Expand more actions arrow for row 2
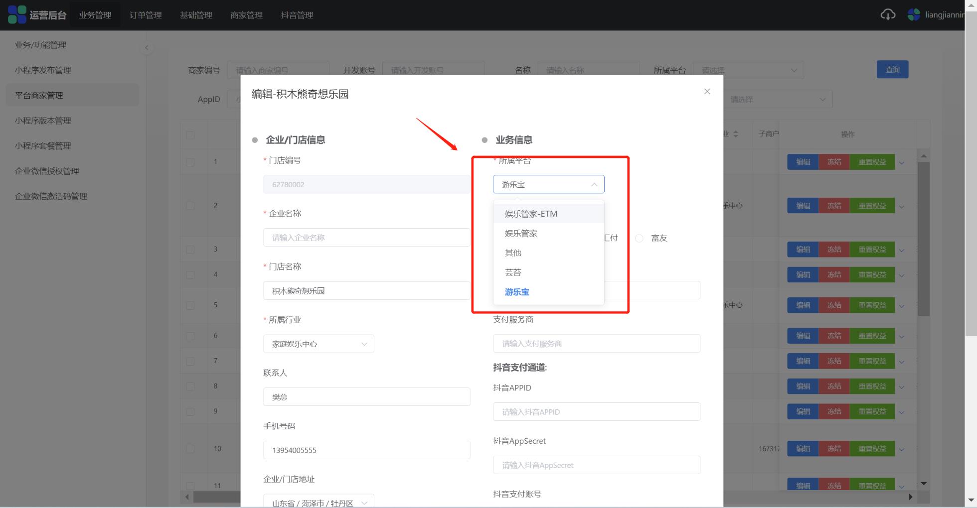The width and height of the screenshot is (977, 508). coord(902,206)
